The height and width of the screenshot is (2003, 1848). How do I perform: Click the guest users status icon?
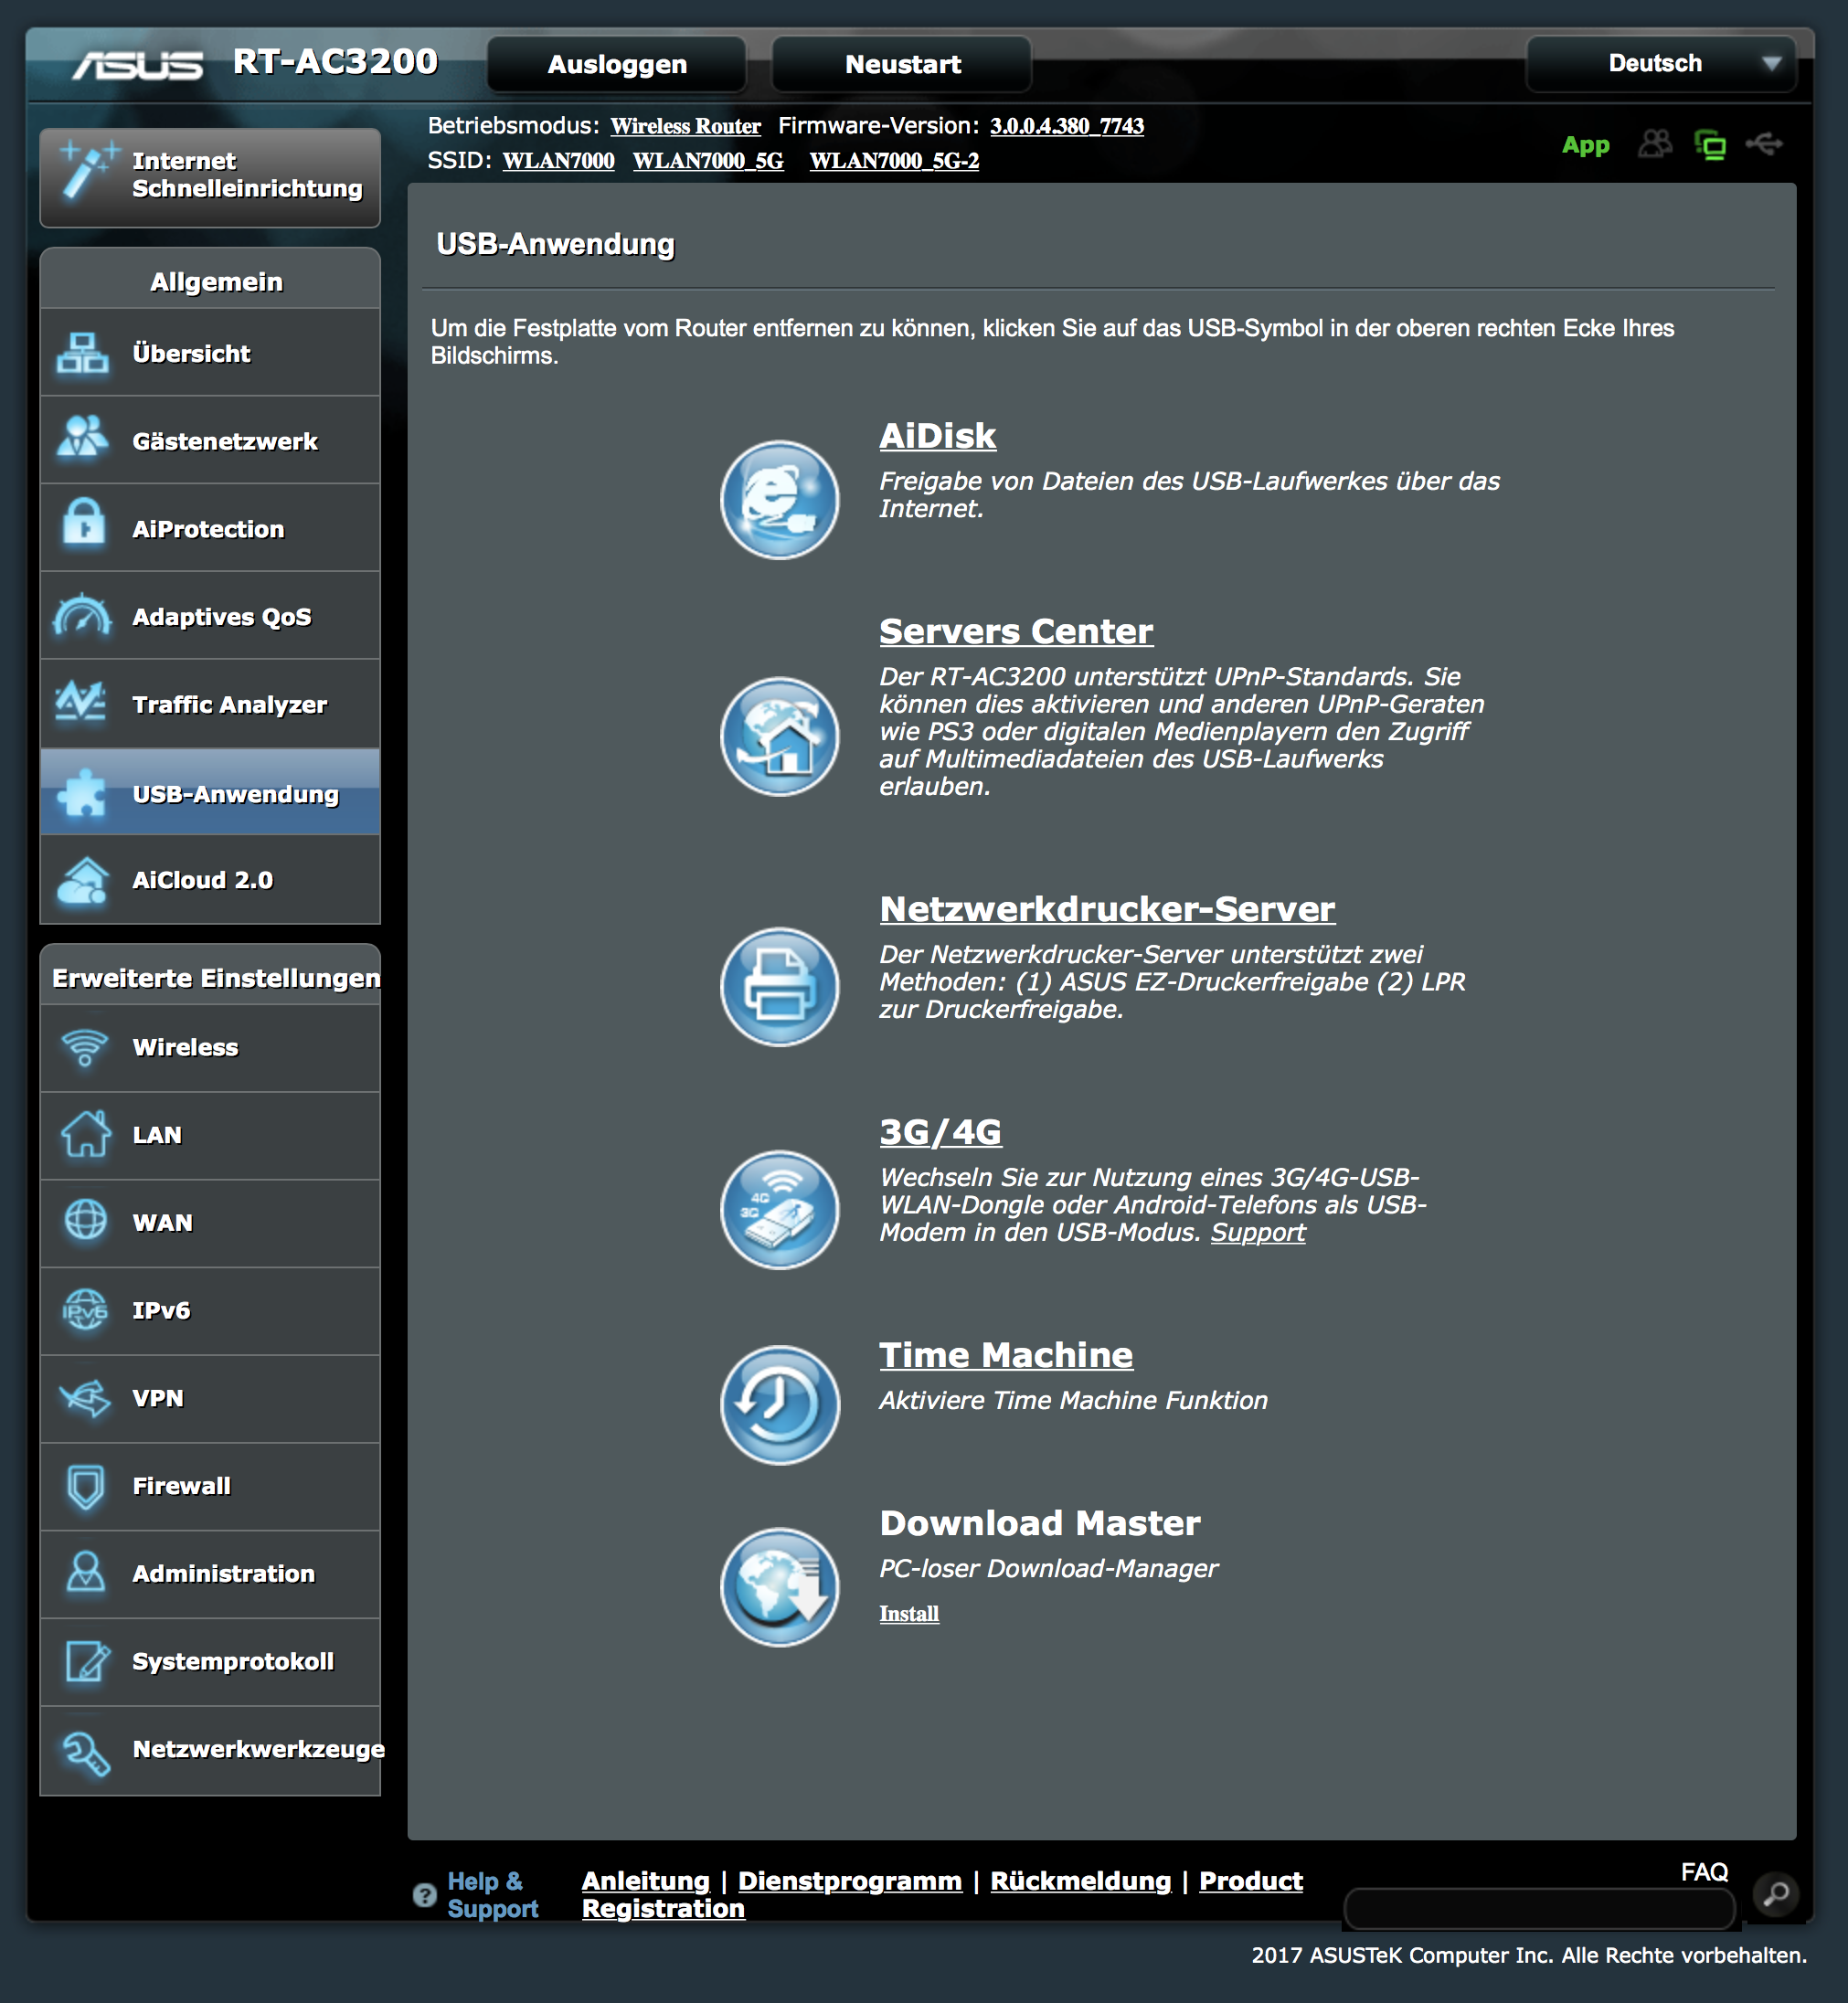pyautogui.click(x=1655, y=145)
